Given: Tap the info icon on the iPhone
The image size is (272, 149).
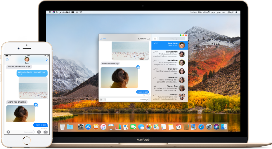Looking at the screenshot, I should [x=7, y=60].
